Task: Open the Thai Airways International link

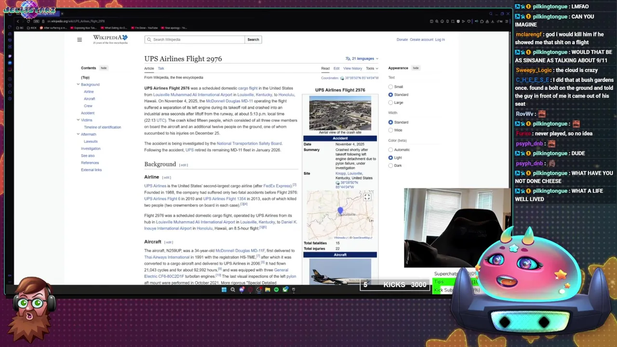Action: [167, 257]
